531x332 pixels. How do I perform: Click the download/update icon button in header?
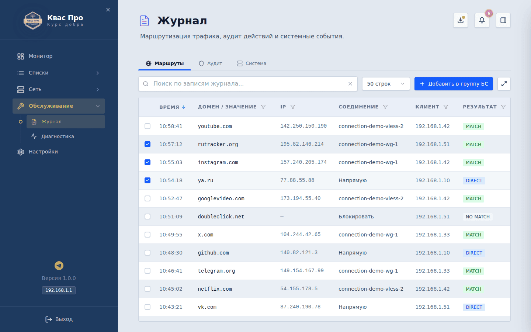[461, 20]
